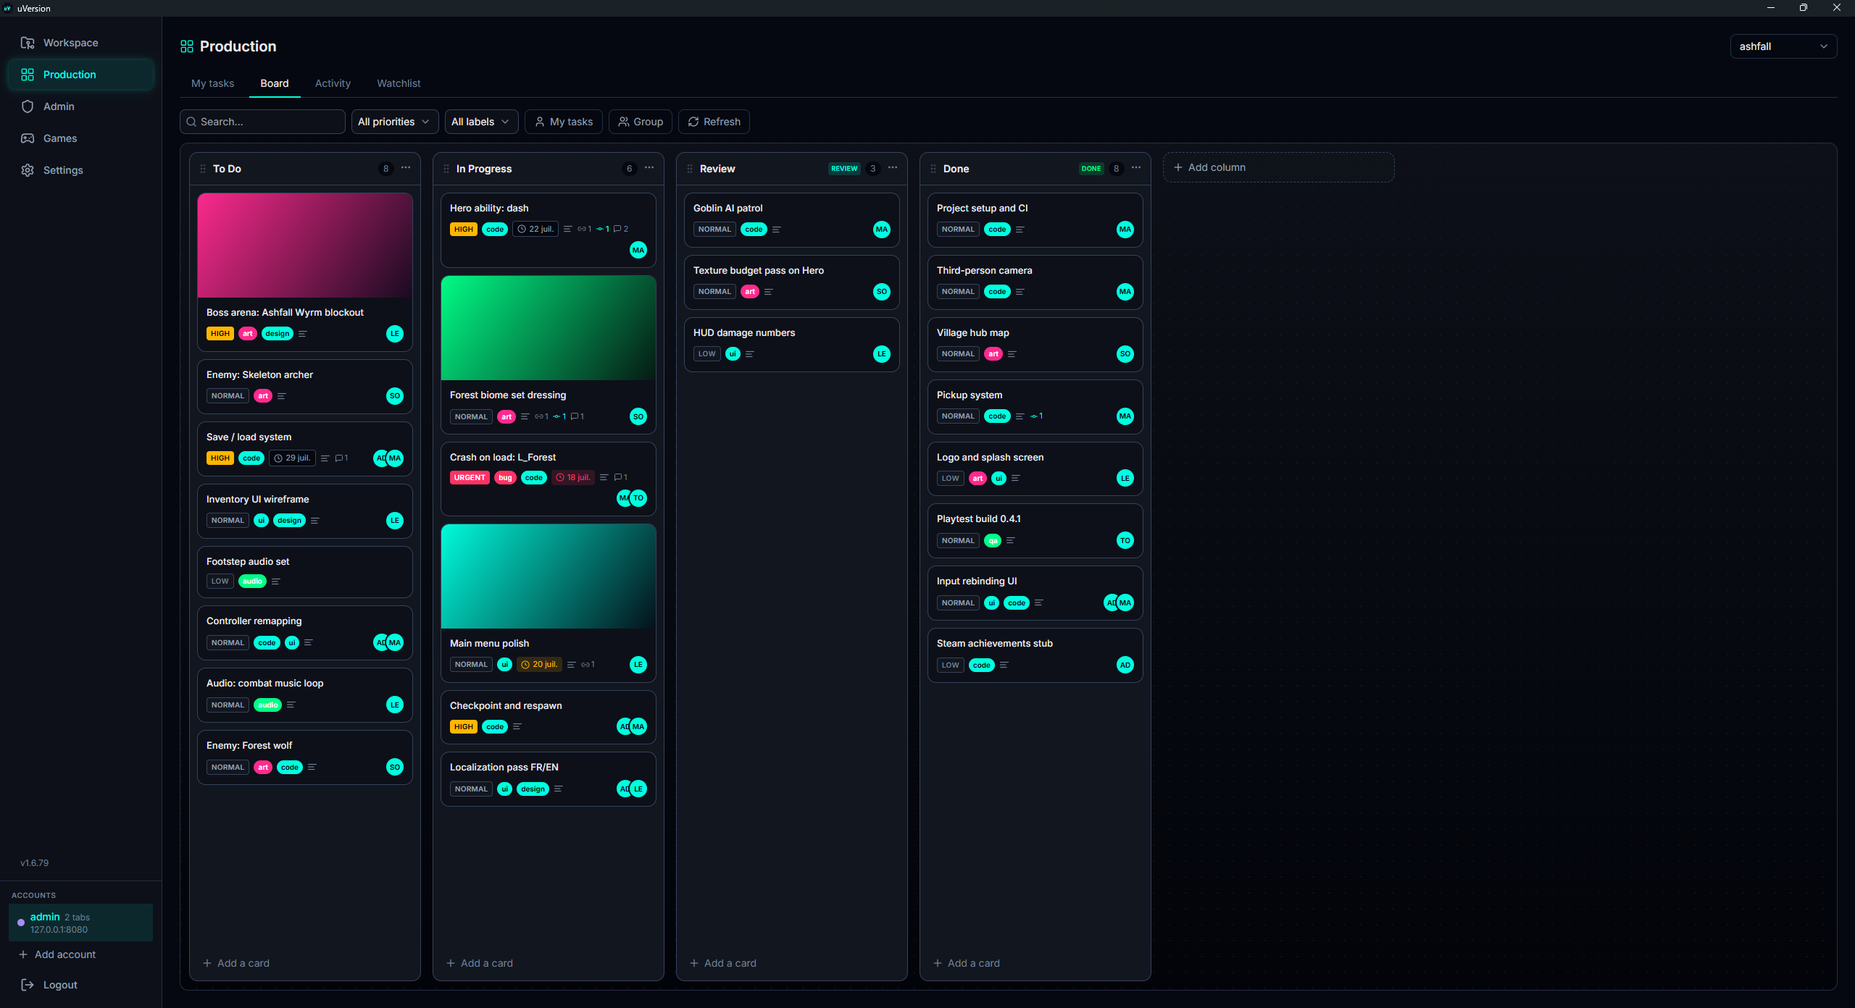This screenshot has width=1855, height=1008.
Task: Expand the All priorities dropdown
Action: click(394, 122)
